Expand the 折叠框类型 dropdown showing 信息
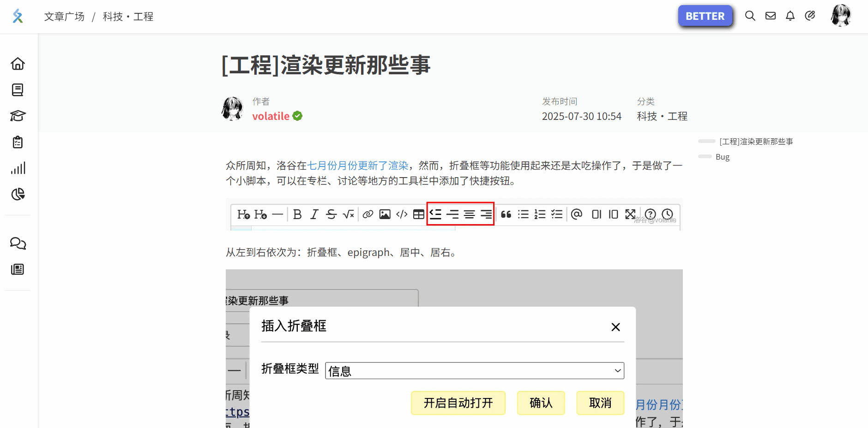The height and width of the screenshot is (428, 868). click(x=475, y=371)
